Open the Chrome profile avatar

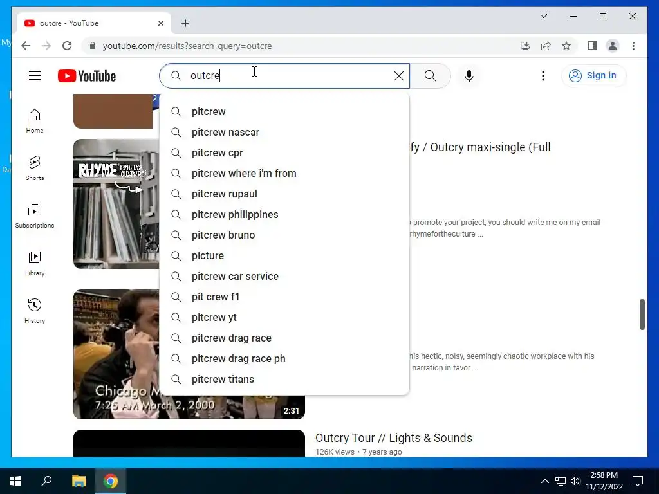(613, 46)
